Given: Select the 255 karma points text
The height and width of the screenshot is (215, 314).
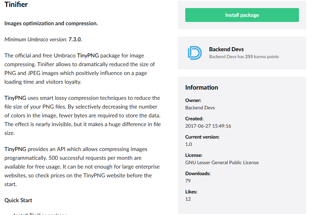Looking at the screenshot, I should [262, 57].
